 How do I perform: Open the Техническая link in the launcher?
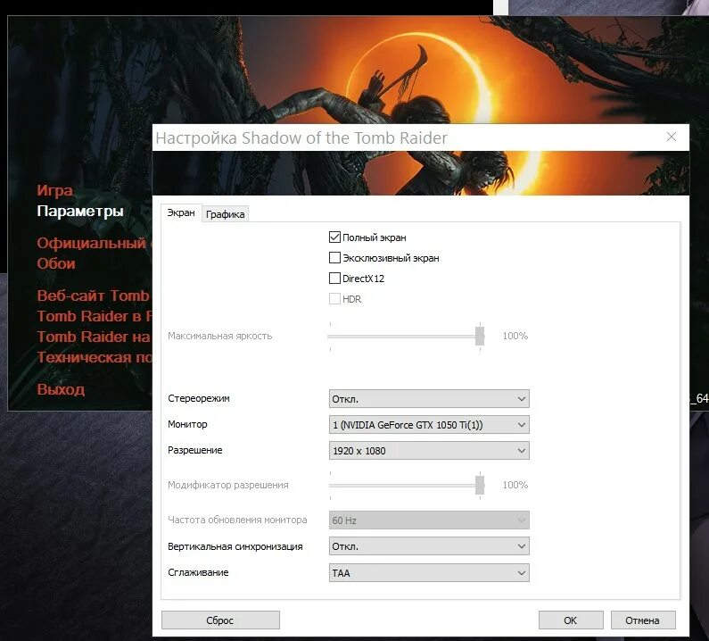tap(95, 357)
